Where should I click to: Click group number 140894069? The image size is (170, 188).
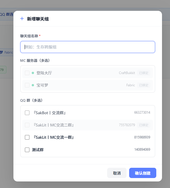coord(142,150)
